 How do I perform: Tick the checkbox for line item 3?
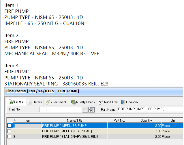tap(10, 137)
